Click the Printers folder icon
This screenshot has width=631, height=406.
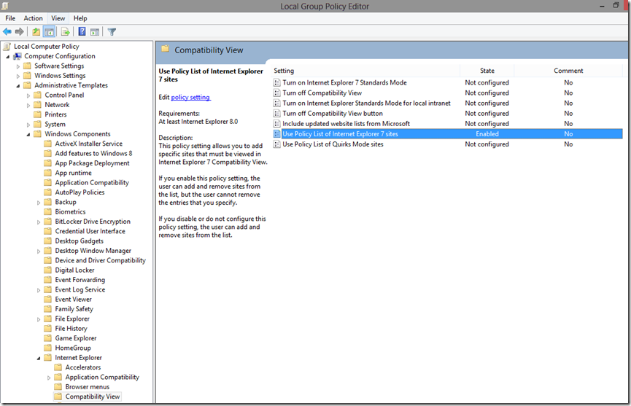point(38,114)
